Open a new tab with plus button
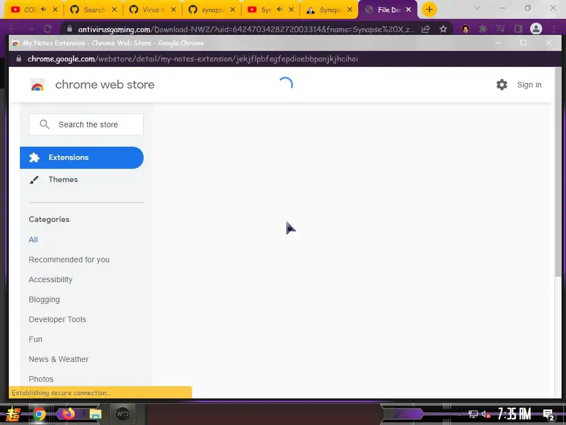 pyautogui.click(x=429, y=9)
